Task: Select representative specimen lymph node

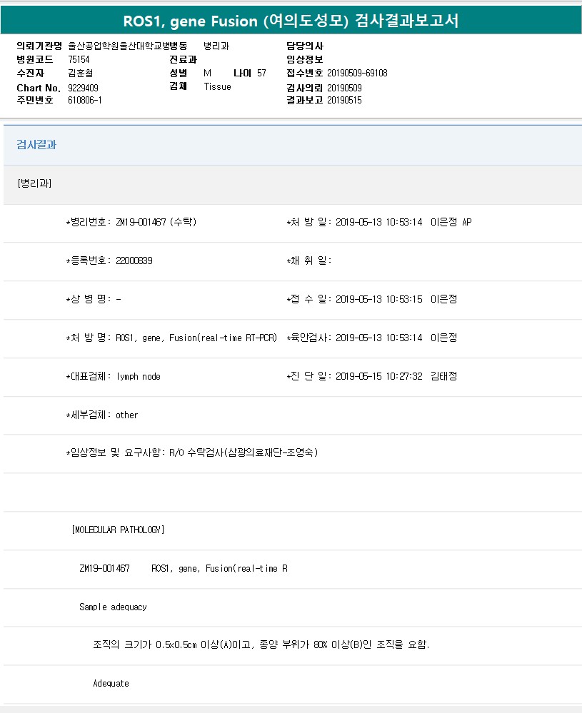Action: click(139, 377)
